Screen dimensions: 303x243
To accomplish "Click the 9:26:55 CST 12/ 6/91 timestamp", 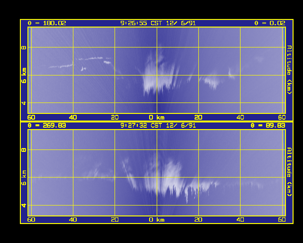I will click(158, 23).
